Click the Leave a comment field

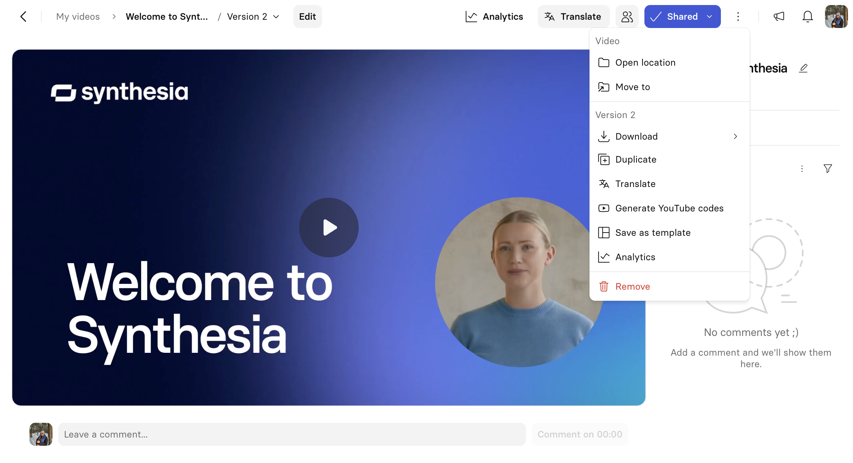coord(292,434)
